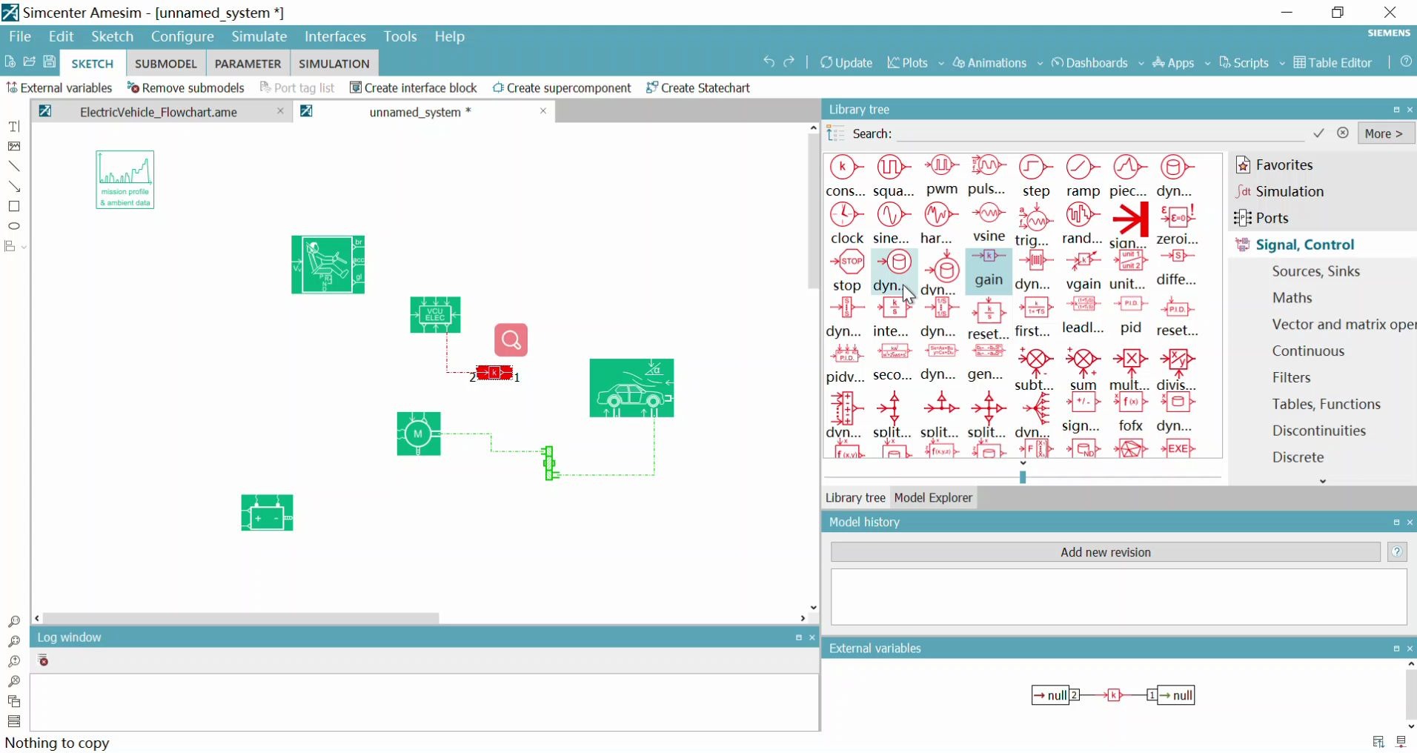
Task: Click Create interface block button
Action: [x=414, y=88]
